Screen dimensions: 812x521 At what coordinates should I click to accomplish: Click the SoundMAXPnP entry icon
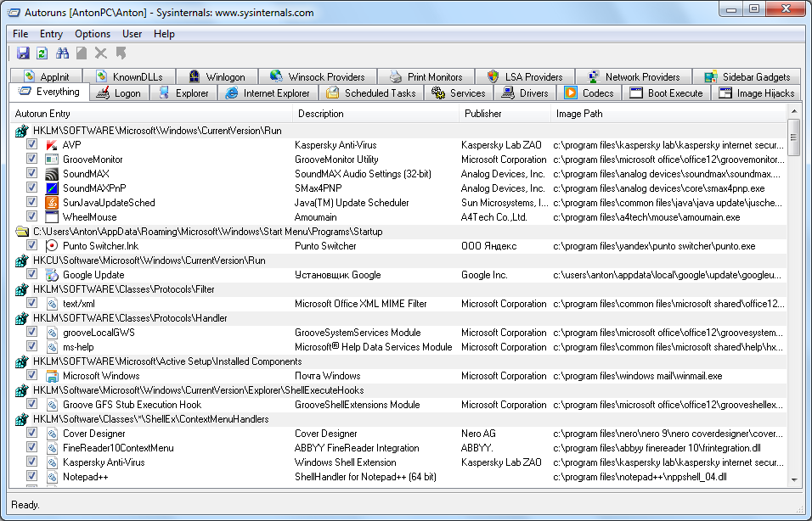pos(51,188)
